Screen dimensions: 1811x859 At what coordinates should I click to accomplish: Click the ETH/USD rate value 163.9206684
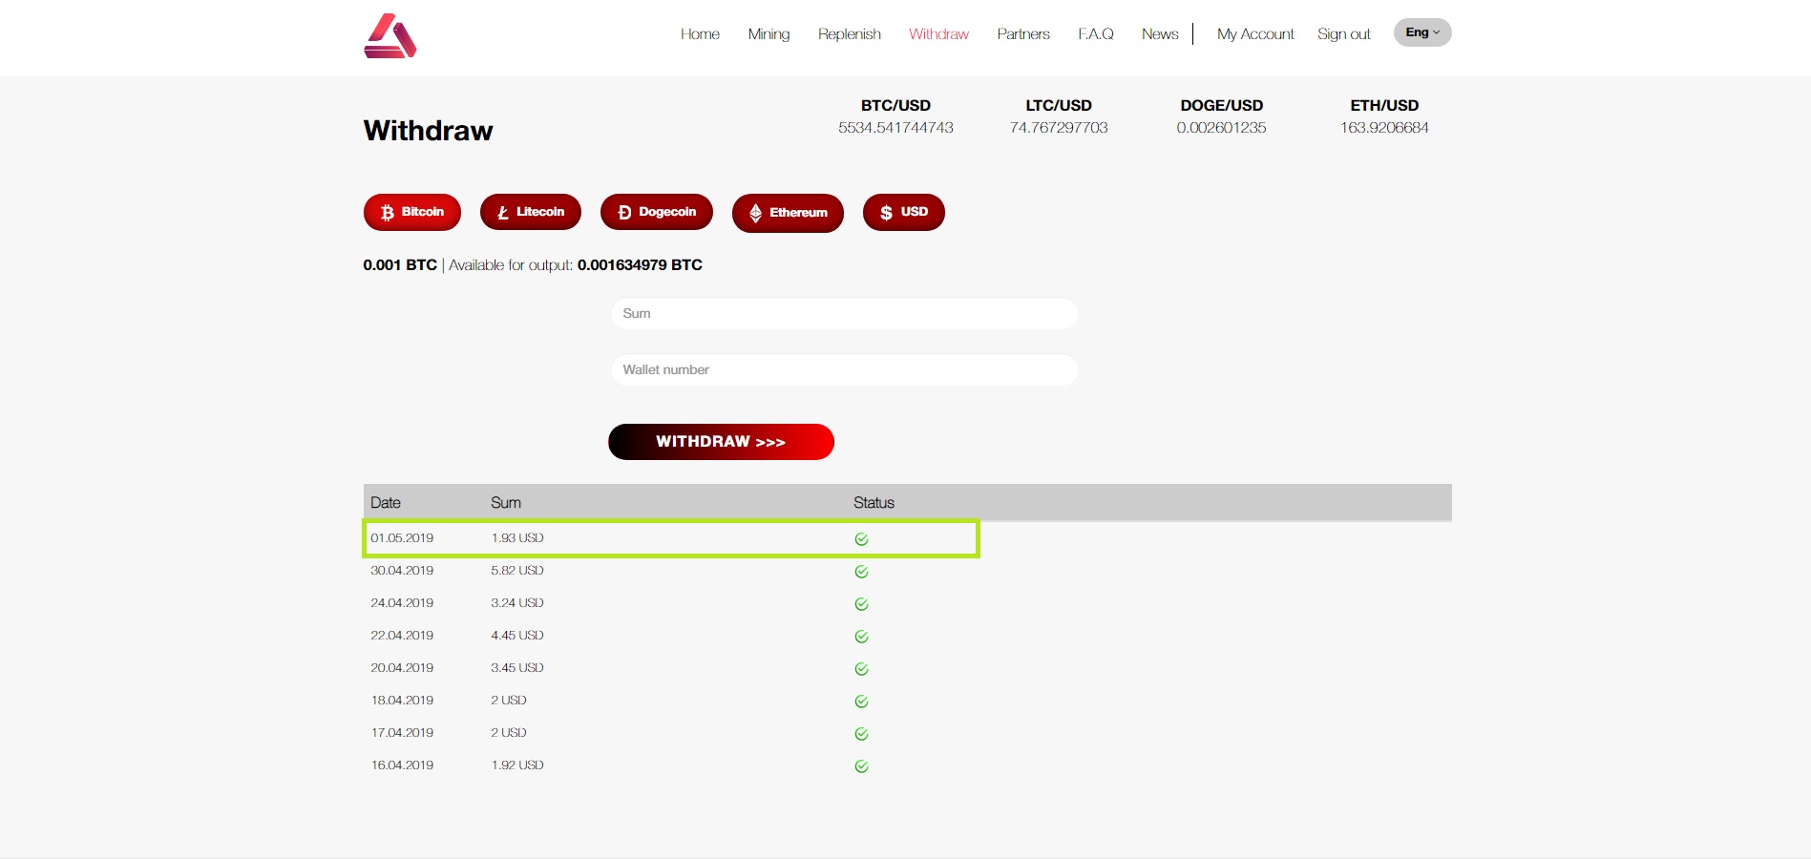tap(1384, 128)
